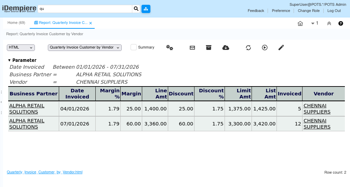Click the 3,300.00 limit amount cell
Viewport: 350px width, 187px height.
[x=239, y=124]
